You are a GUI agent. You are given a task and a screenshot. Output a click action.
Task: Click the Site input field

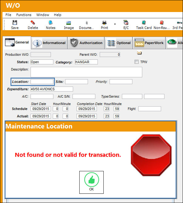coord(77,82)
